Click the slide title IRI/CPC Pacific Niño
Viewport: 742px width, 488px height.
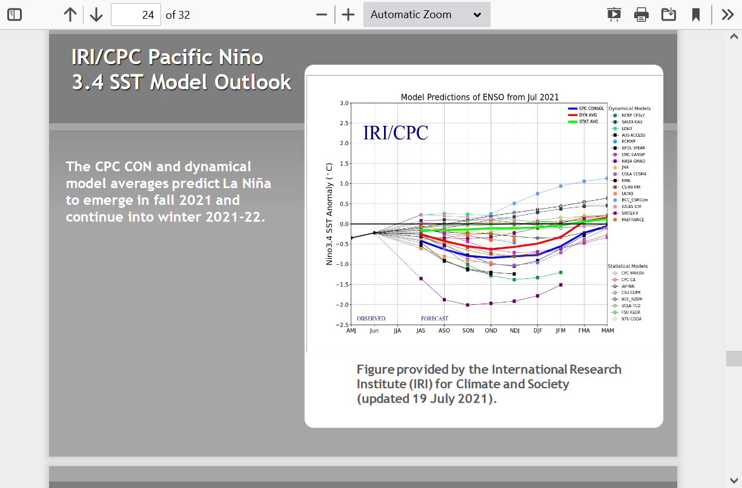pos(181,70)
